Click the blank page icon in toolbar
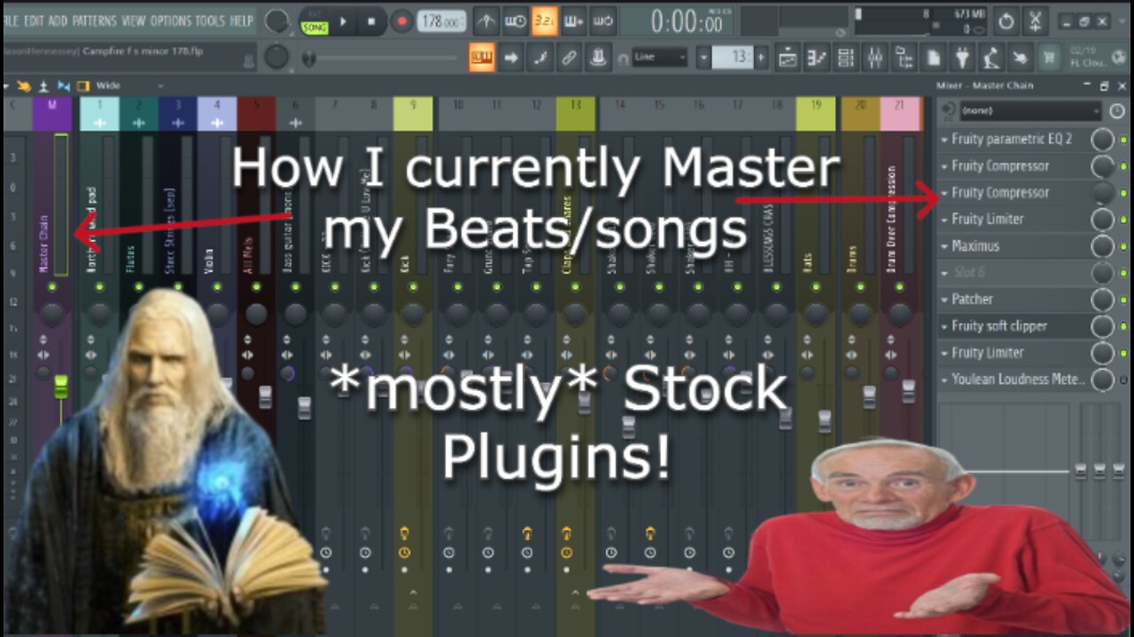Viewport: 1134px width, 637px height. coord(934,58)
